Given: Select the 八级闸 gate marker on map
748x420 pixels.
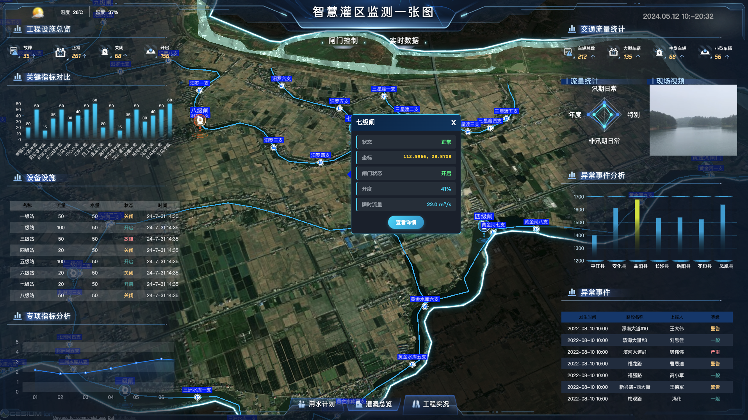Looking at the screenshot, I should point(200,121).
